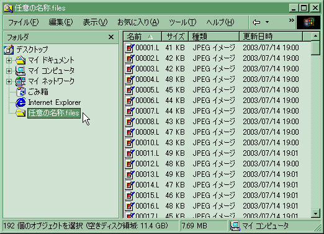Click the 00002.L JPEG file icon
Viewport: 324px width, 234px height.
(x=130, y=58)
